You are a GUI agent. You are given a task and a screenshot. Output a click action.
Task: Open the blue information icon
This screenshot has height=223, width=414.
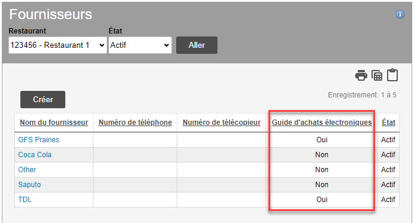[x=400, y=14]
